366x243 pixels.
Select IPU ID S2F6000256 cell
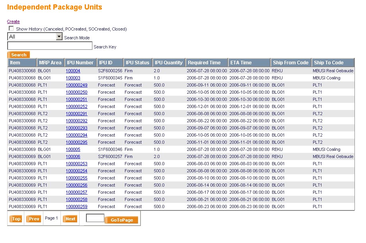(x=110, y=71)
